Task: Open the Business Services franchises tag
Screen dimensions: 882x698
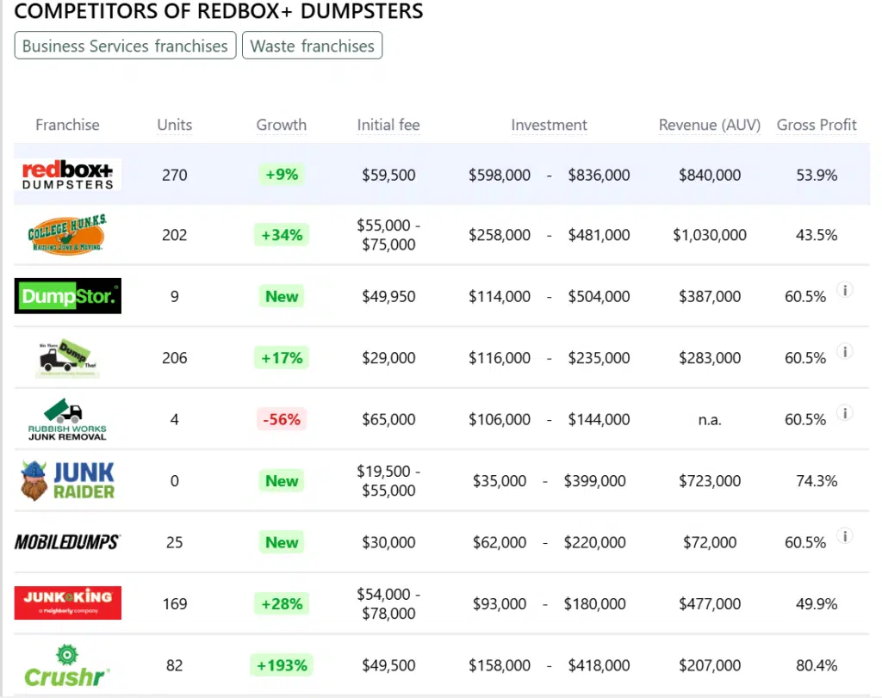Action: (x=125, y=46)
